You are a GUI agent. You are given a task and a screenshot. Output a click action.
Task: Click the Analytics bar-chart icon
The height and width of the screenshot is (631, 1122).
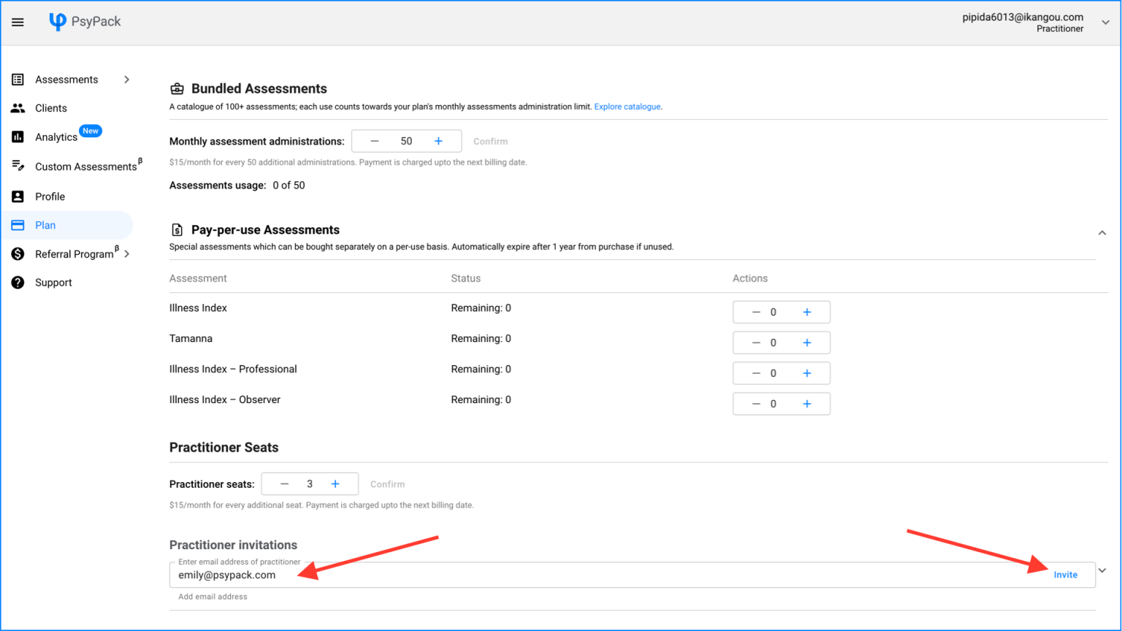(18, 137)
